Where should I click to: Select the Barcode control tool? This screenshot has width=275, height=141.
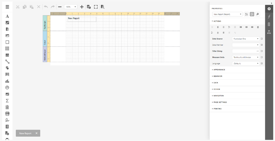[x=7, y=74]
